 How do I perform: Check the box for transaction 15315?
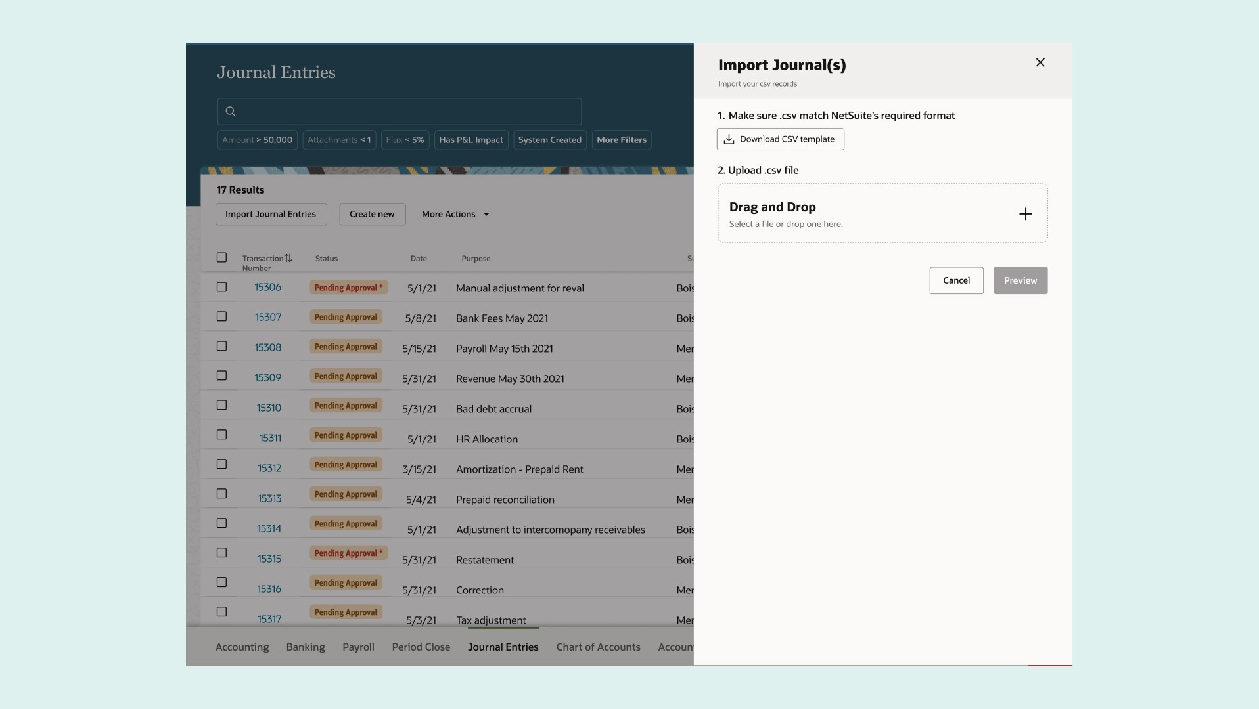tap(221, 553)
